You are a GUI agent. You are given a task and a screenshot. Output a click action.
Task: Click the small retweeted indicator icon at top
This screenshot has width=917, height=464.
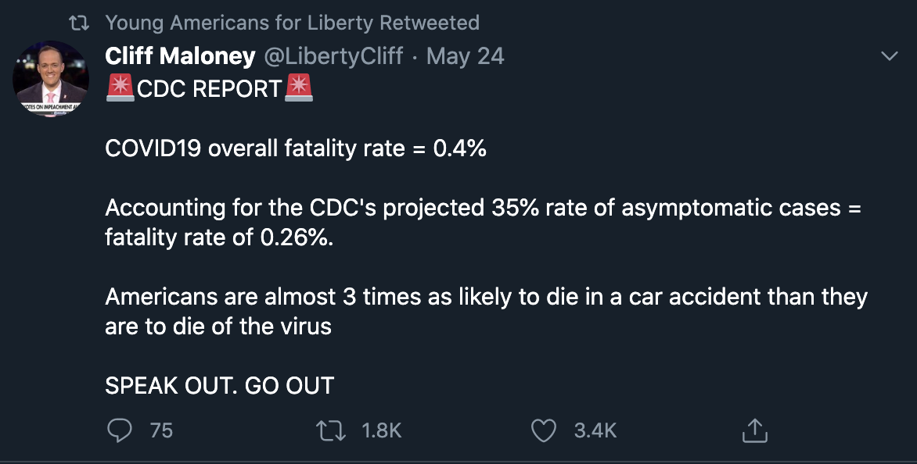point(79,23)
